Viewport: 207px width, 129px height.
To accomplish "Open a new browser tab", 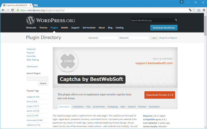I will (36, 5).
